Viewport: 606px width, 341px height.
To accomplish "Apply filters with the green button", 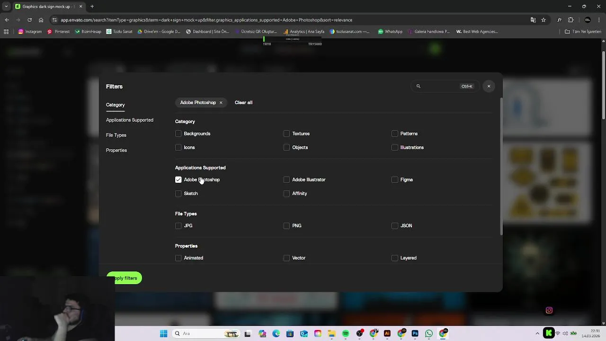I will [124, 278].
